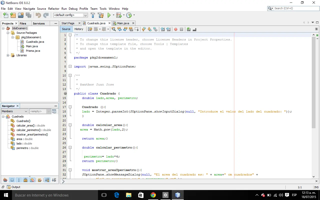Click the History button above the editor
Viewport: 320px width, 200px height.
point(79,29)
